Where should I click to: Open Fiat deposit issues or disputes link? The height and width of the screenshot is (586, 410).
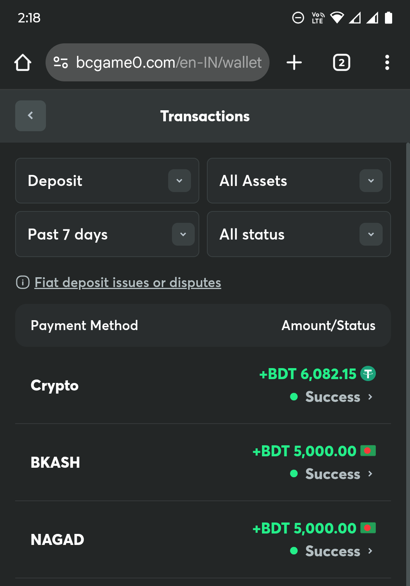(x=128, y=283)
